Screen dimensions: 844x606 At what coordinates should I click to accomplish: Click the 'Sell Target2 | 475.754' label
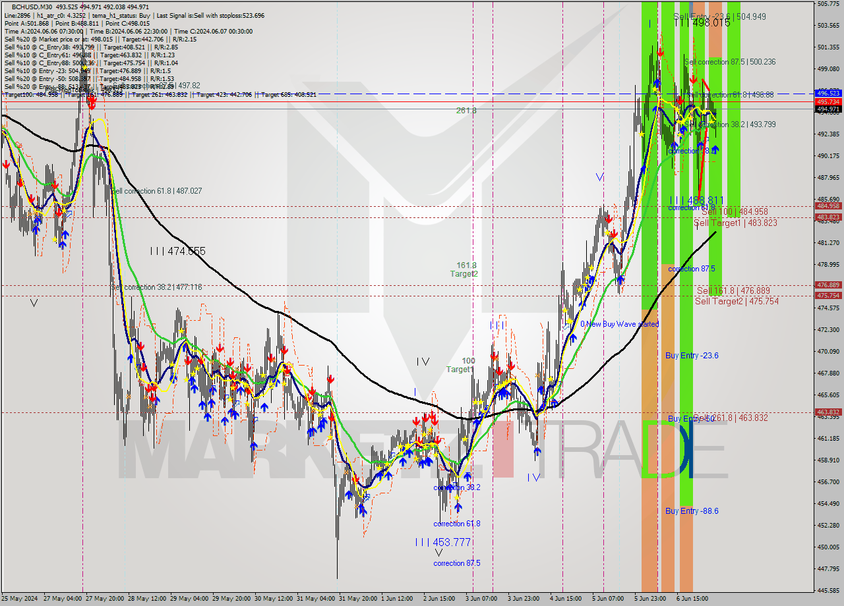click(737, 301)
